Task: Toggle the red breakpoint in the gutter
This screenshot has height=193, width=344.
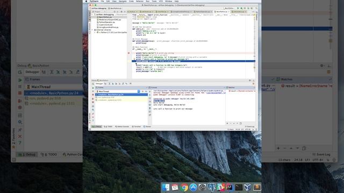Action: pyautogui.click(x=129, y=53)
